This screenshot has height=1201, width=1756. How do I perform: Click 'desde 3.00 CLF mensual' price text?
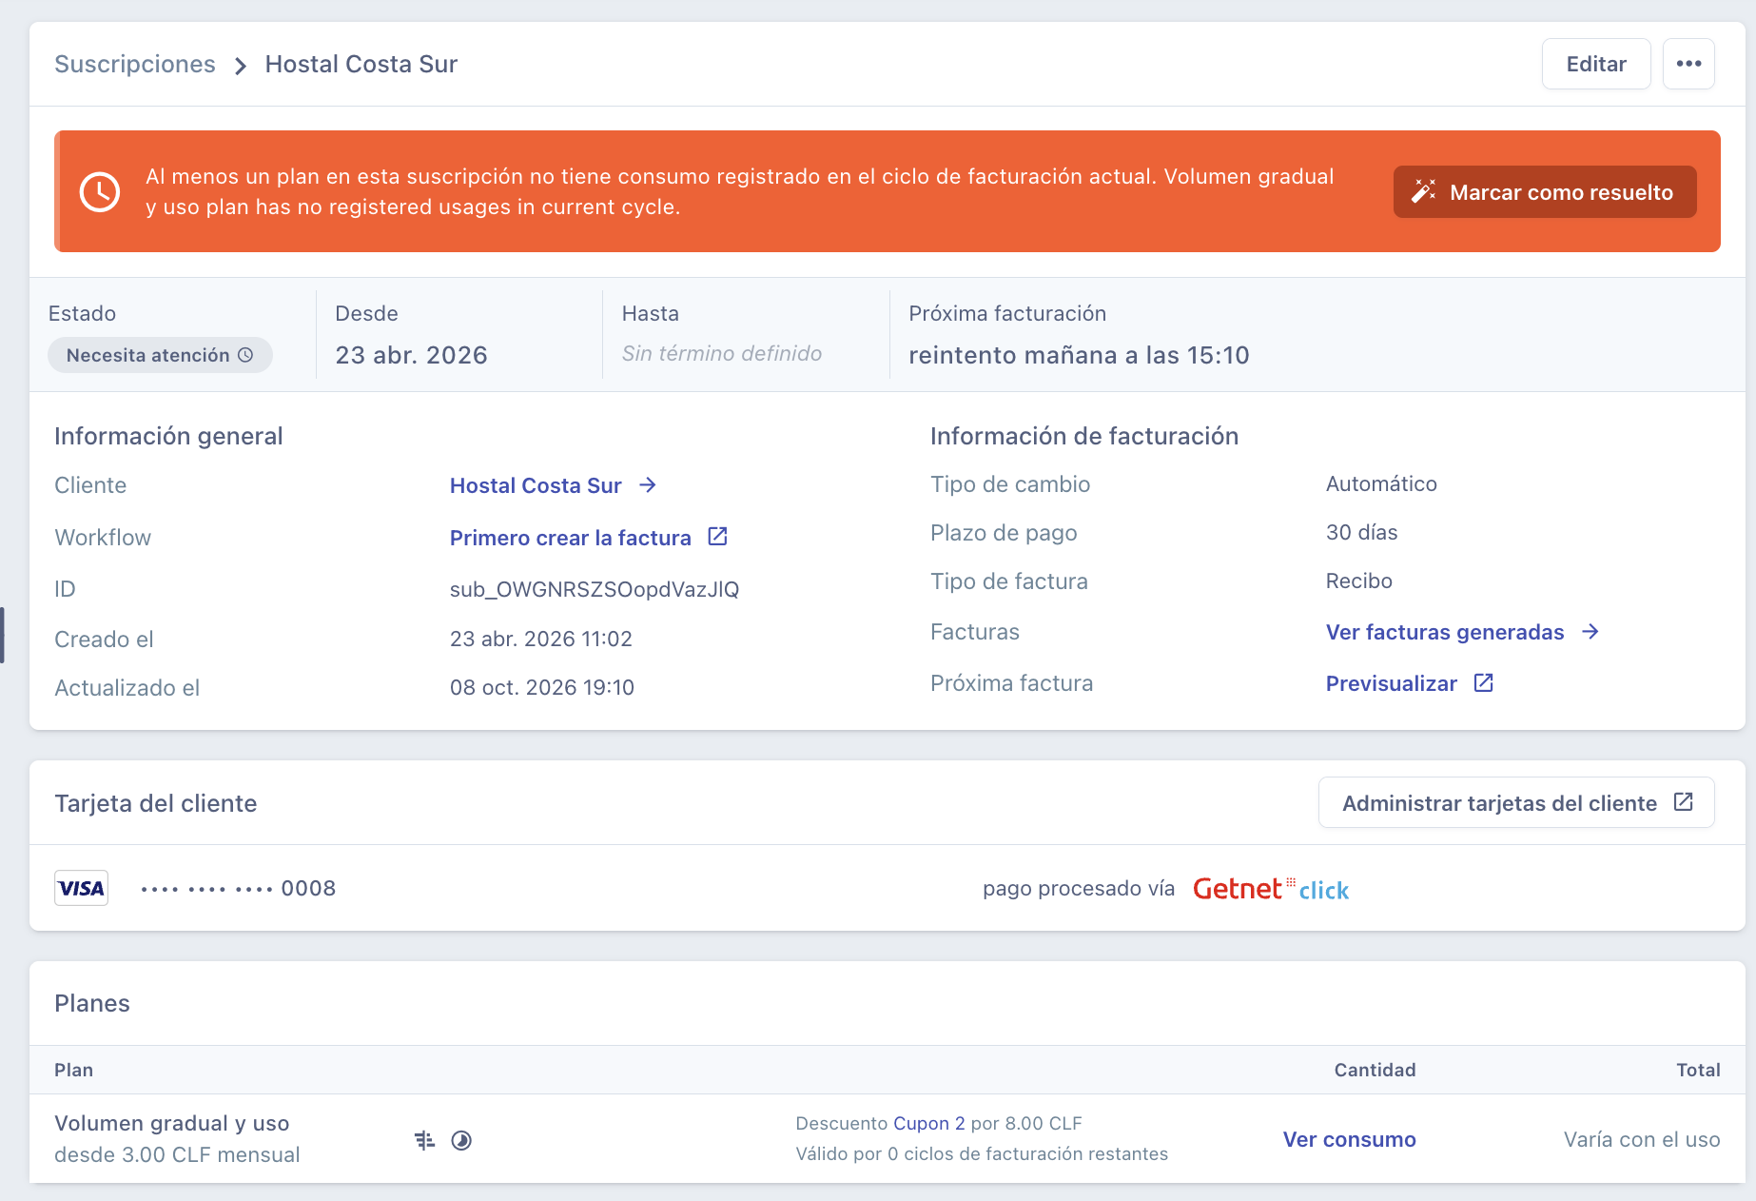[x=177, y=1154]
